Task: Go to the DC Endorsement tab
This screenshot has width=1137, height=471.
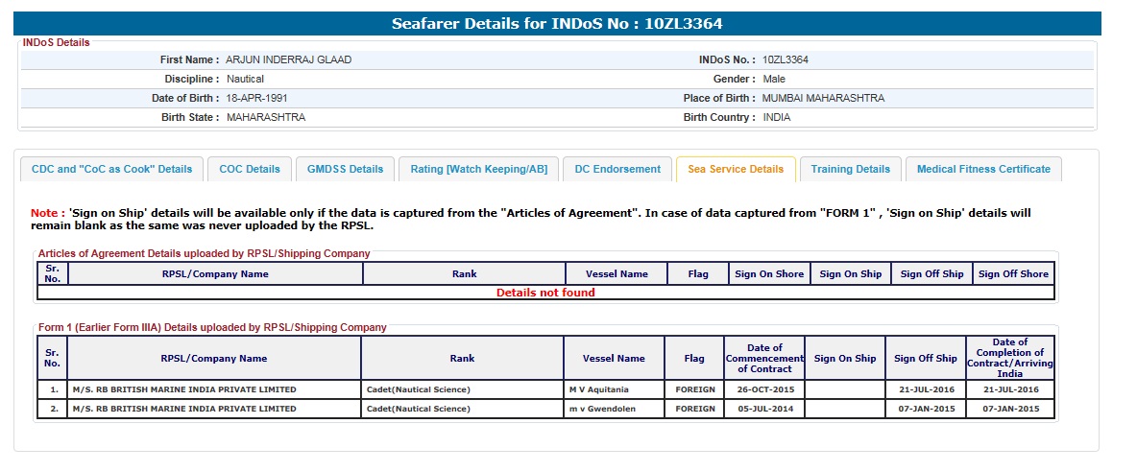Action: pyautogui.click(x=617, y=169)
